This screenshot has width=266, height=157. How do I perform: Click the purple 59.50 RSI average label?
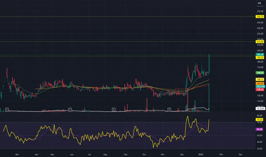260,129
